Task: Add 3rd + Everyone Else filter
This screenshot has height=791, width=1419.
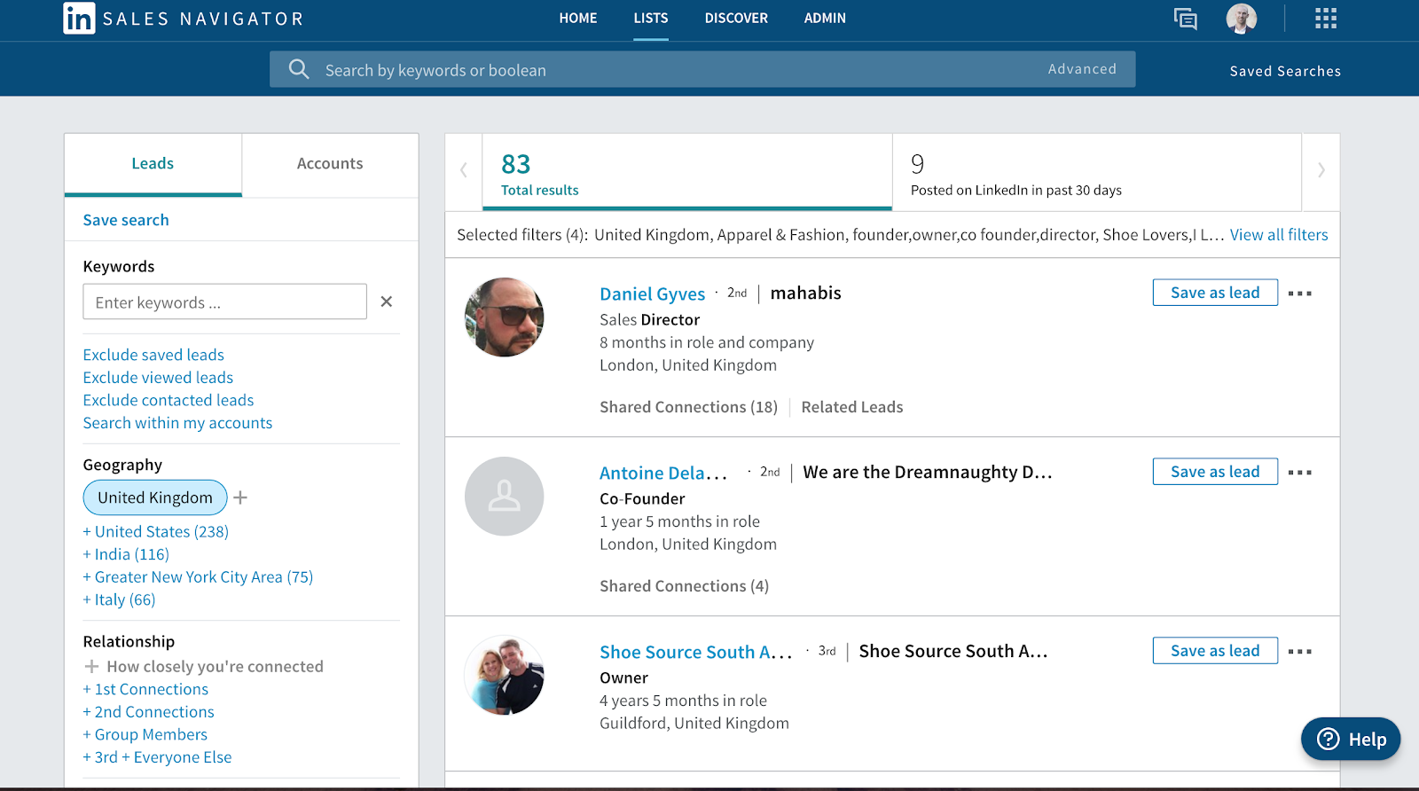Action: click(x=157, y=757)
